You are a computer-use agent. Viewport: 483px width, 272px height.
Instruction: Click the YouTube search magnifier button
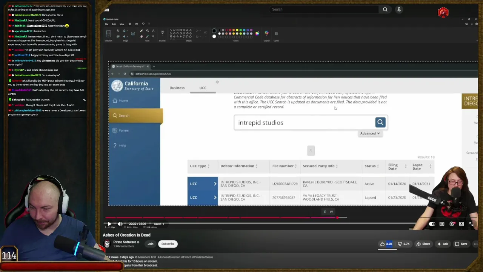[x=385, y=9]
